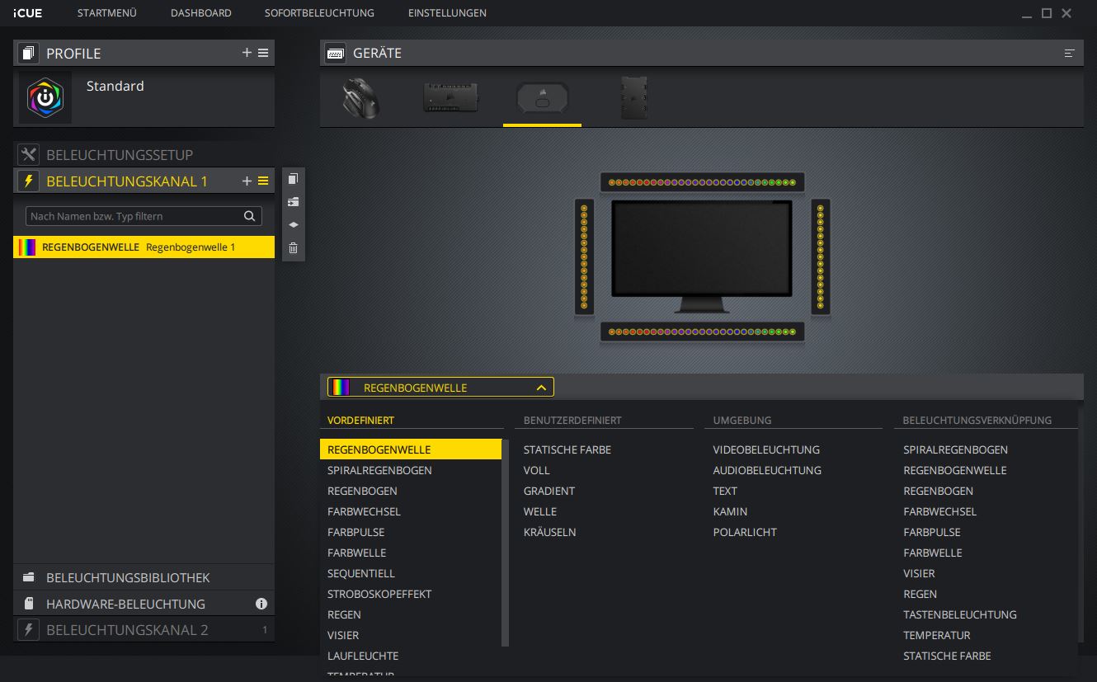Click the search magnifier icon

(250, 216)
